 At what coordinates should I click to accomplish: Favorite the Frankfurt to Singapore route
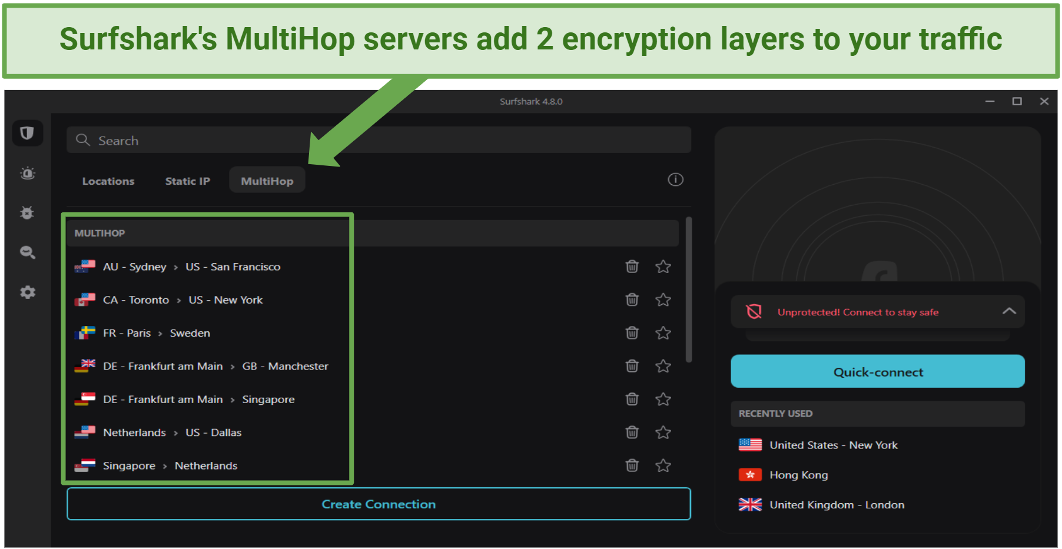[x=663, y=399]
